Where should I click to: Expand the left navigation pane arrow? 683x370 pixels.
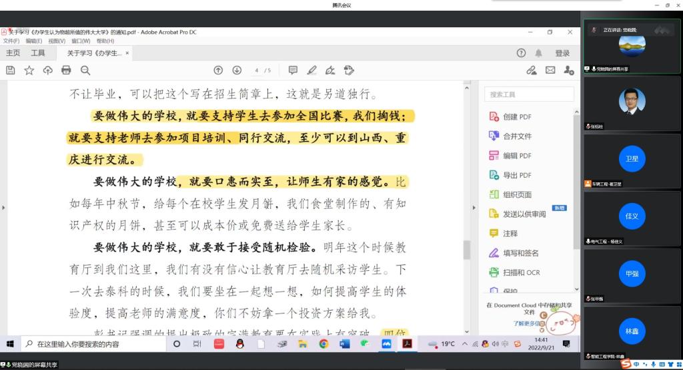tap(3, 208)
